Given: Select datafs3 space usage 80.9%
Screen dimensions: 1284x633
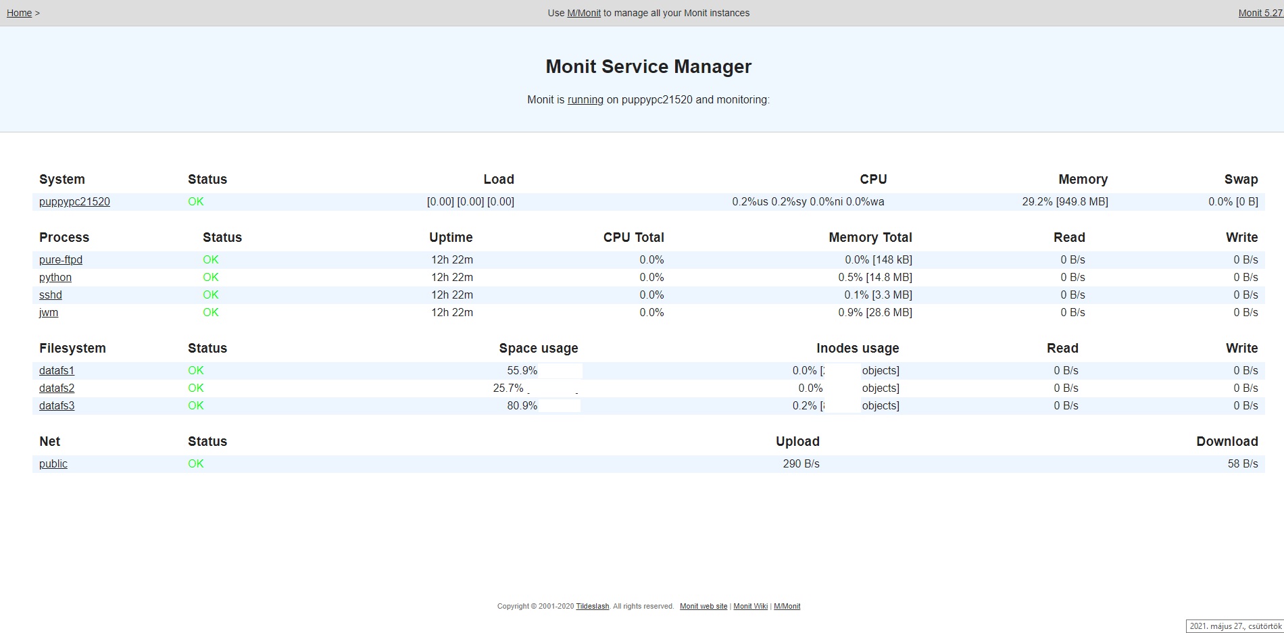Looking at the screenshot, I should pyautogui.click(x=522, y=405).
